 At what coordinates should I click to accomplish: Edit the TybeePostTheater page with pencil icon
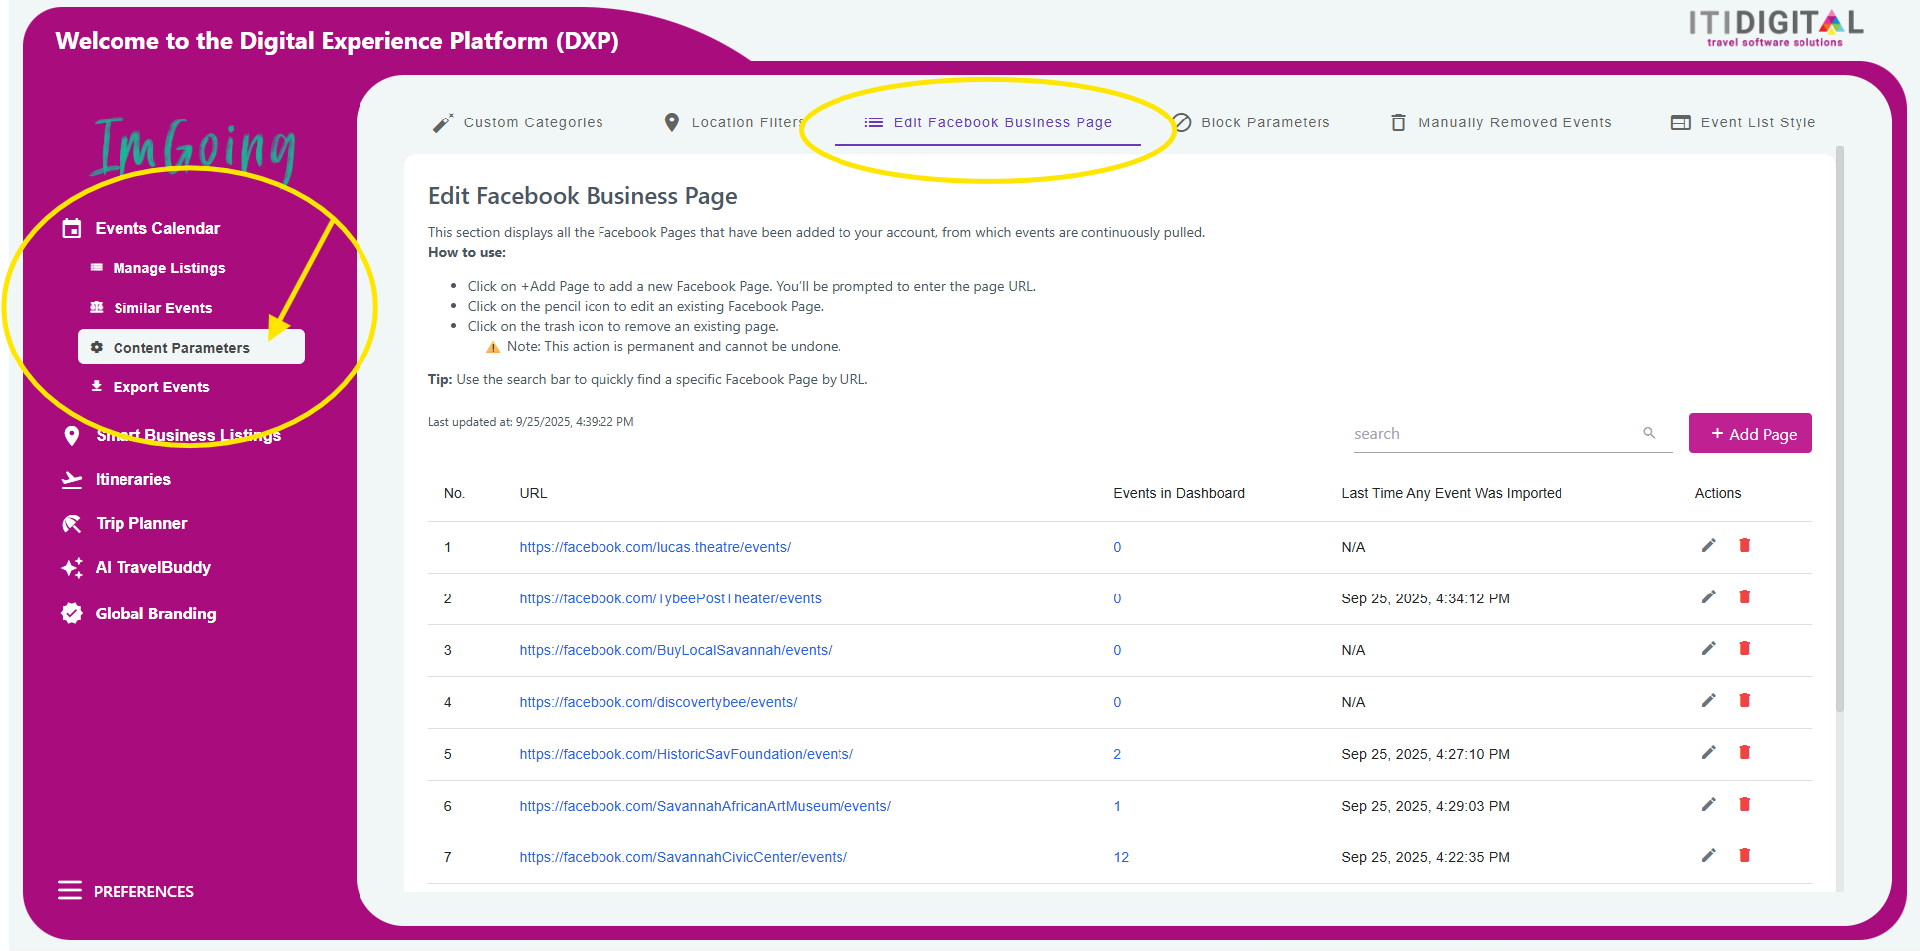pos(1709,596)
